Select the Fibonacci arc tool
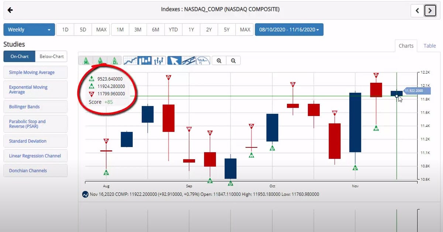Image resolution: width=443 pixels, height=232 pixels. tap(203, 61)
